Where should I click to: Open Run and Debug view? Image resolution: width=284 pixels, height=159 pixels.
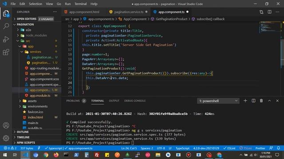click(6, 39)
